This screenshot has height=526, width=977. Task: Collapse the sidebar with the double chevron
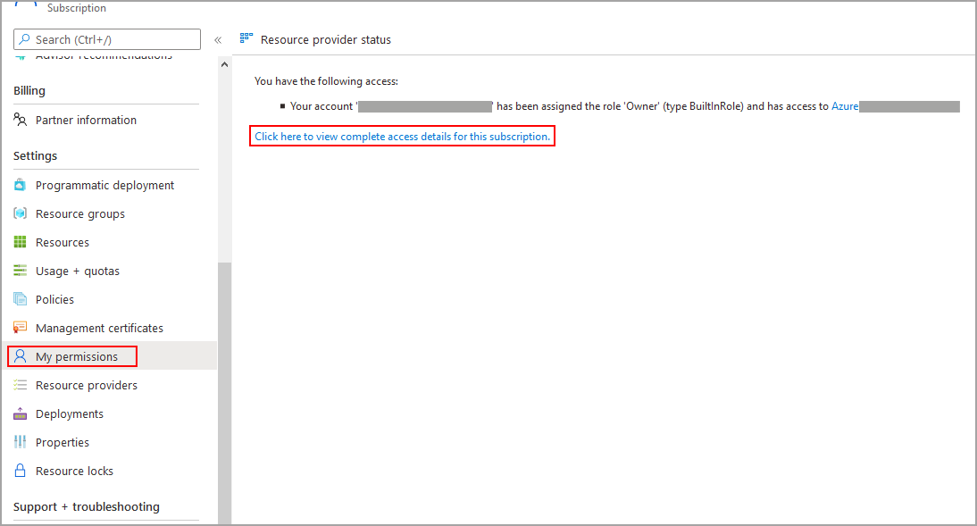218,39
